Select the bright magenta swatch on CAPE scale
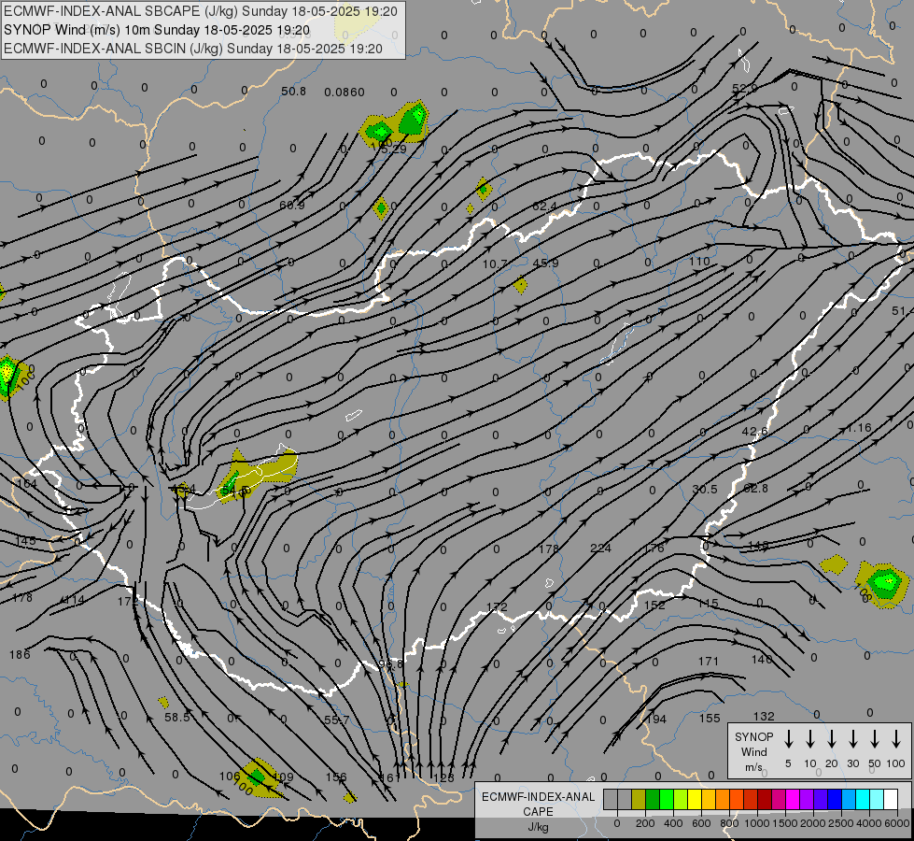914x841 pixels. coord(793,799)
